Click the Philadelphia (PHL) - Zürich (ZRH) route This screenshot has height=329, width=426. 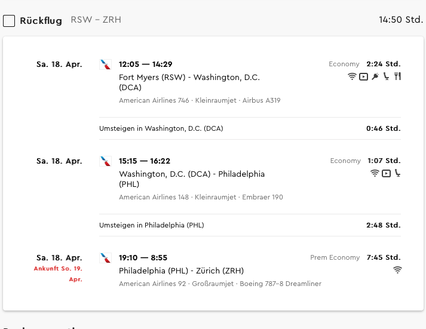[x=181, y=270]
